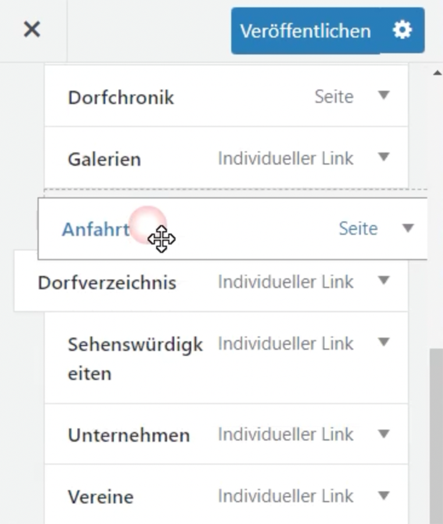The height and width of the screenshot is (524, 443).
Task: Select the Dorfverzeichnis menu item
Action: [107, 283]
